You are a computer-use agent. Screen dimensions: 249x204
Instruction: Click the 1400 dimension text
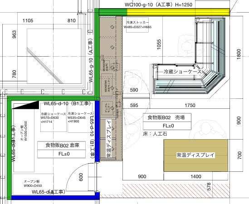pos(196,176)
